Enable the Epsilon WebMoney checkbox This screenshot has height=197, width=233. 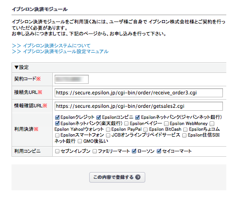coord(166,124)
